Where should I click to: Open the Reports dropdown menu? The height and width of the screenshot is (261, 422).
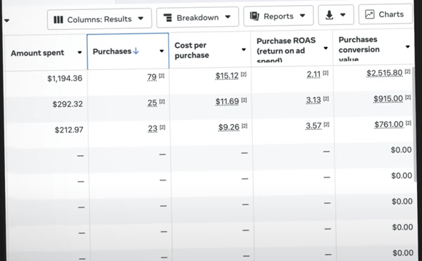tap(278, 16)
